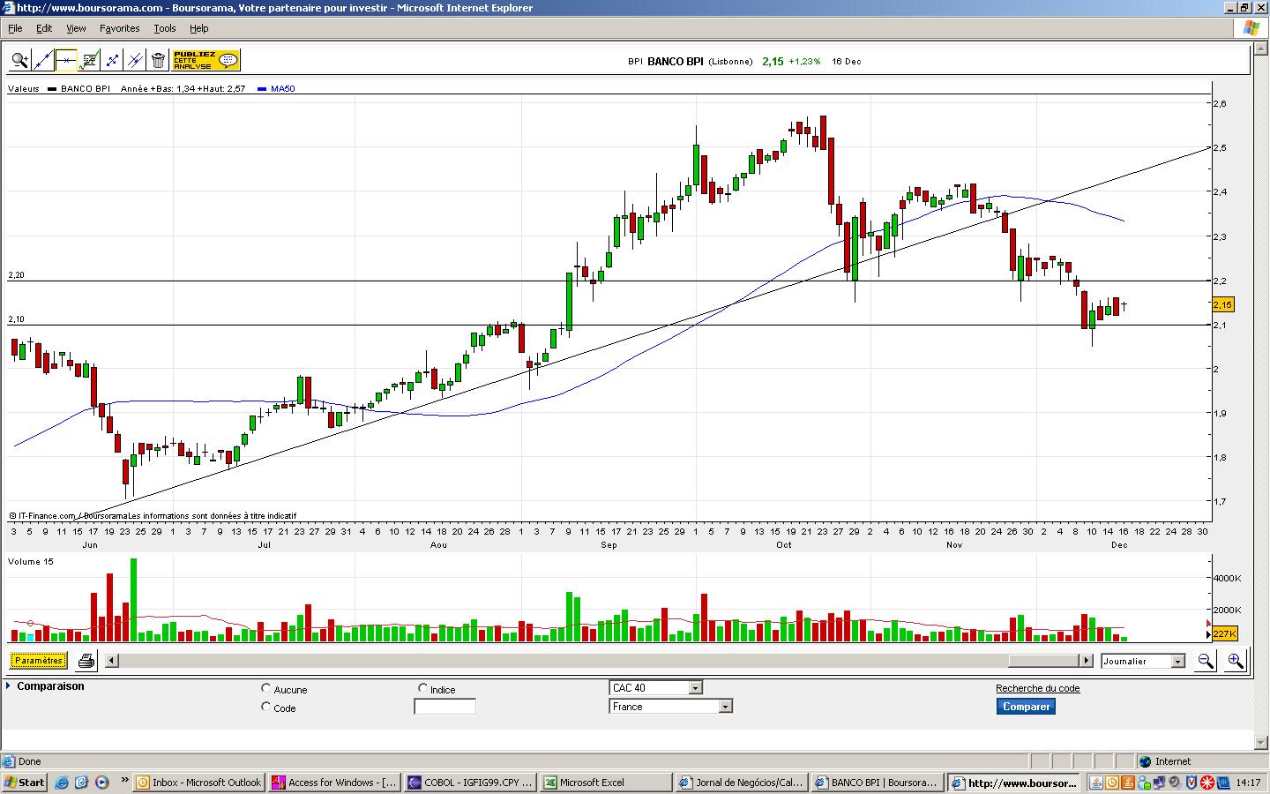
Task: Switch to Jornal de Negócios taskbar button
Action: [742, 782]
